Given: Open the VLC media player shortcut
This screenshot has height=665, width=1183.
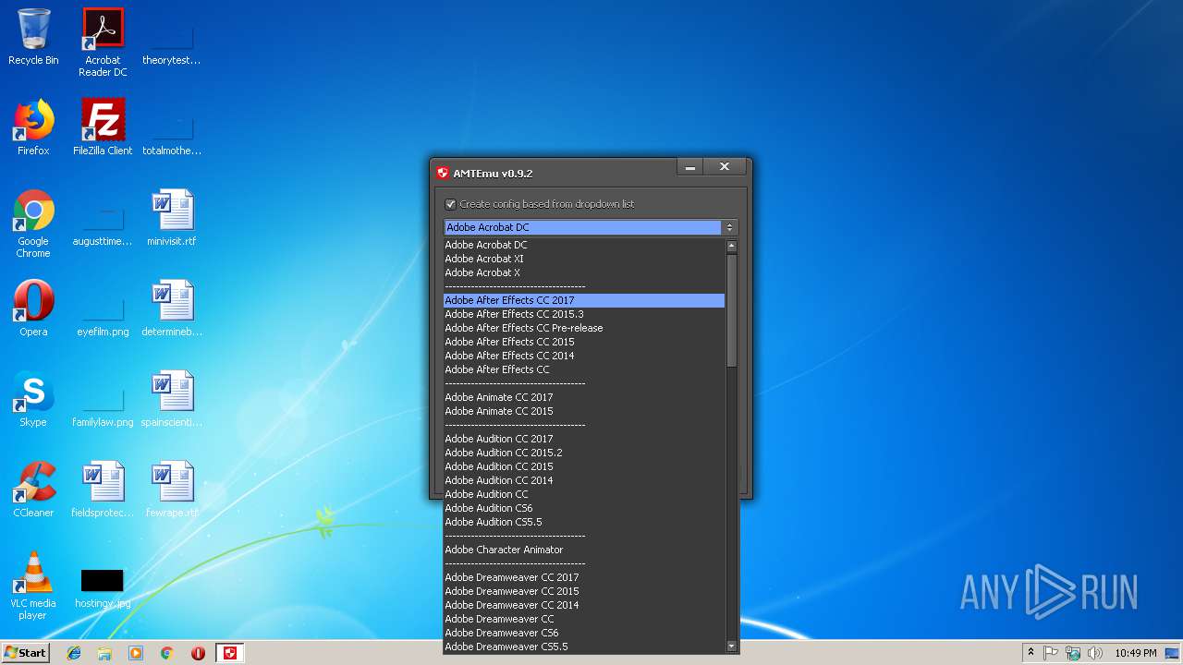Looking at the screenshot, I should (33, 586).
